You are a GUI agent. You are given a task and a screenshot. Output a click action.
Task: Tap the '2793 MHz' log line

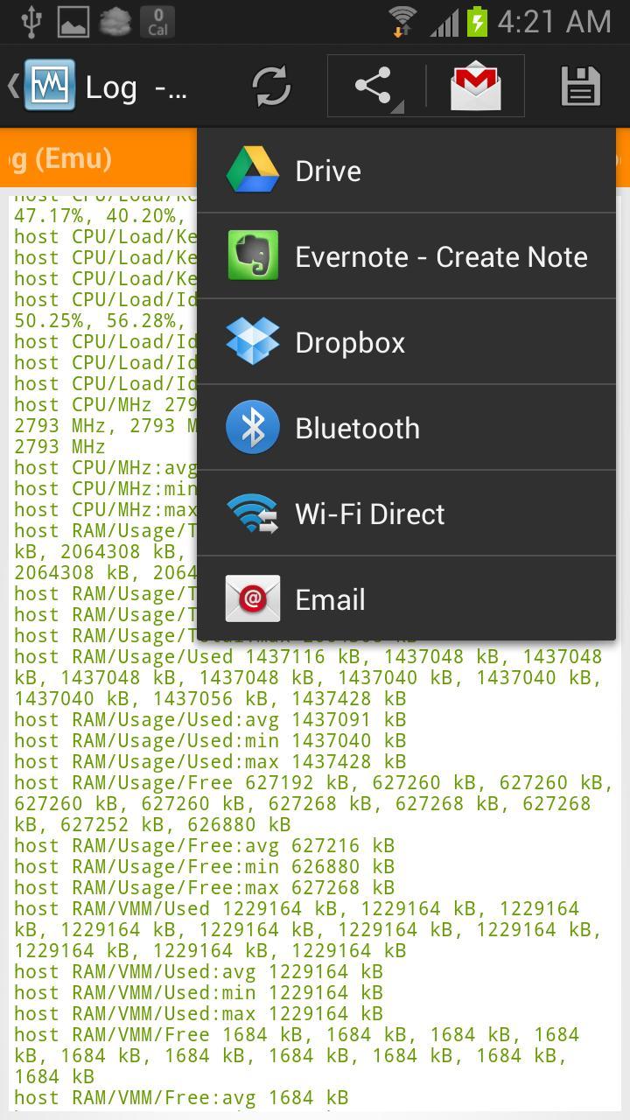[x=59, y=446]
